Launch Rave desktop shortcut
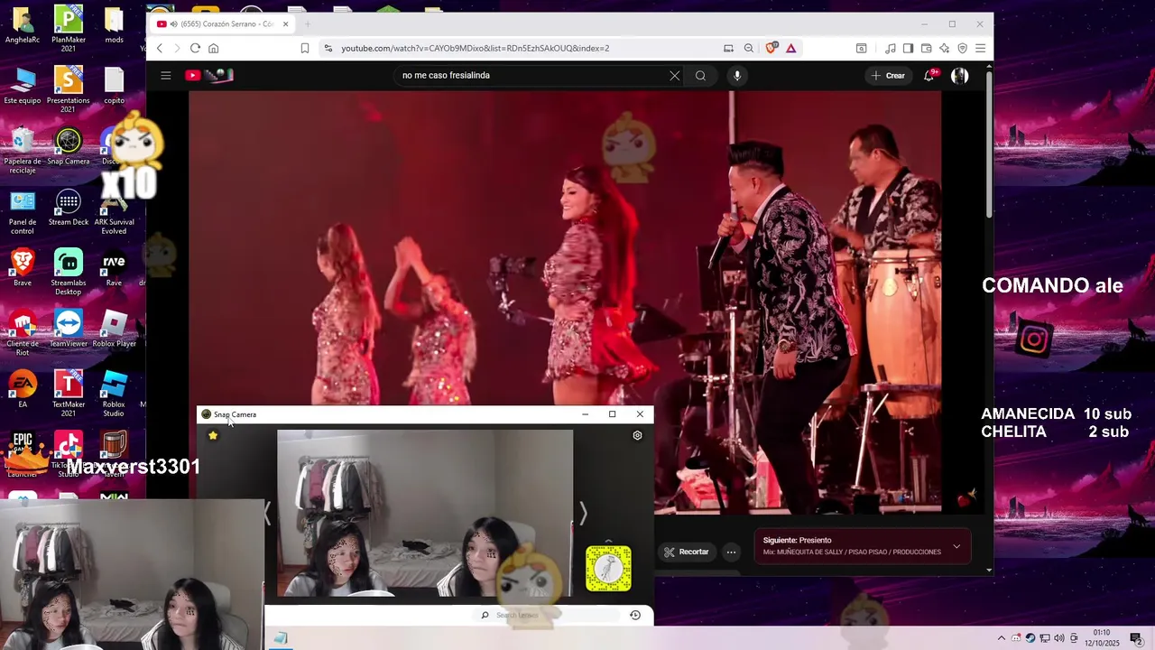1155x650 pixels. click(x=114, y=267)
